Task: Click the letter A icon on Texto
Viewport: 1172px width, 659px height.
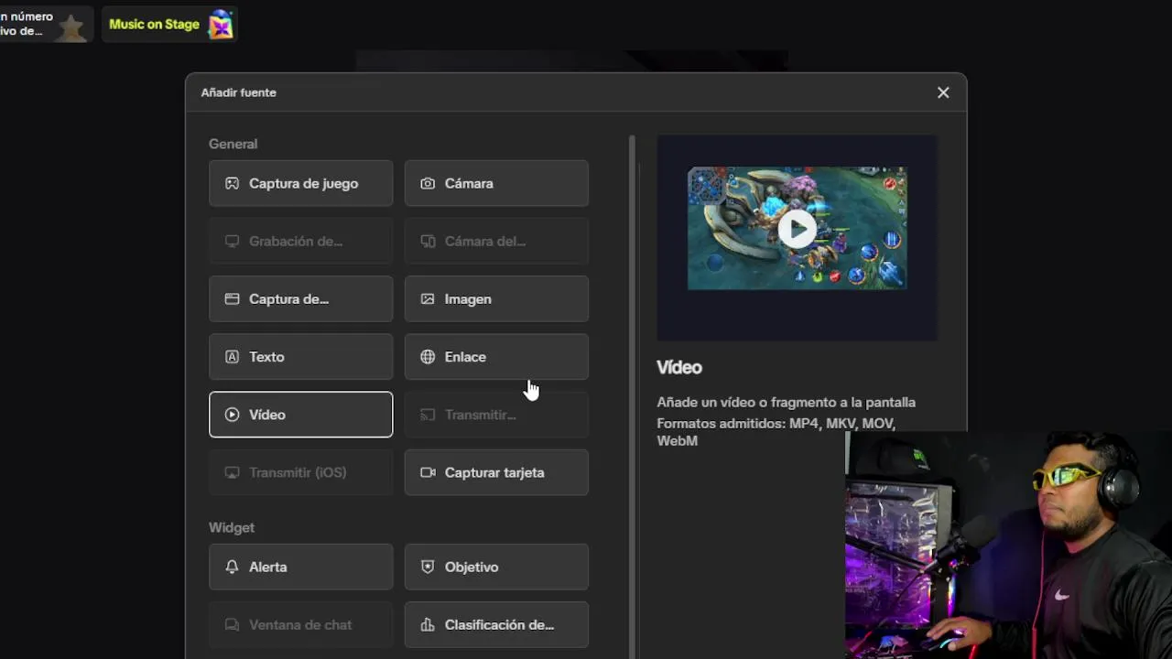Action: click(x=232, y=357)
